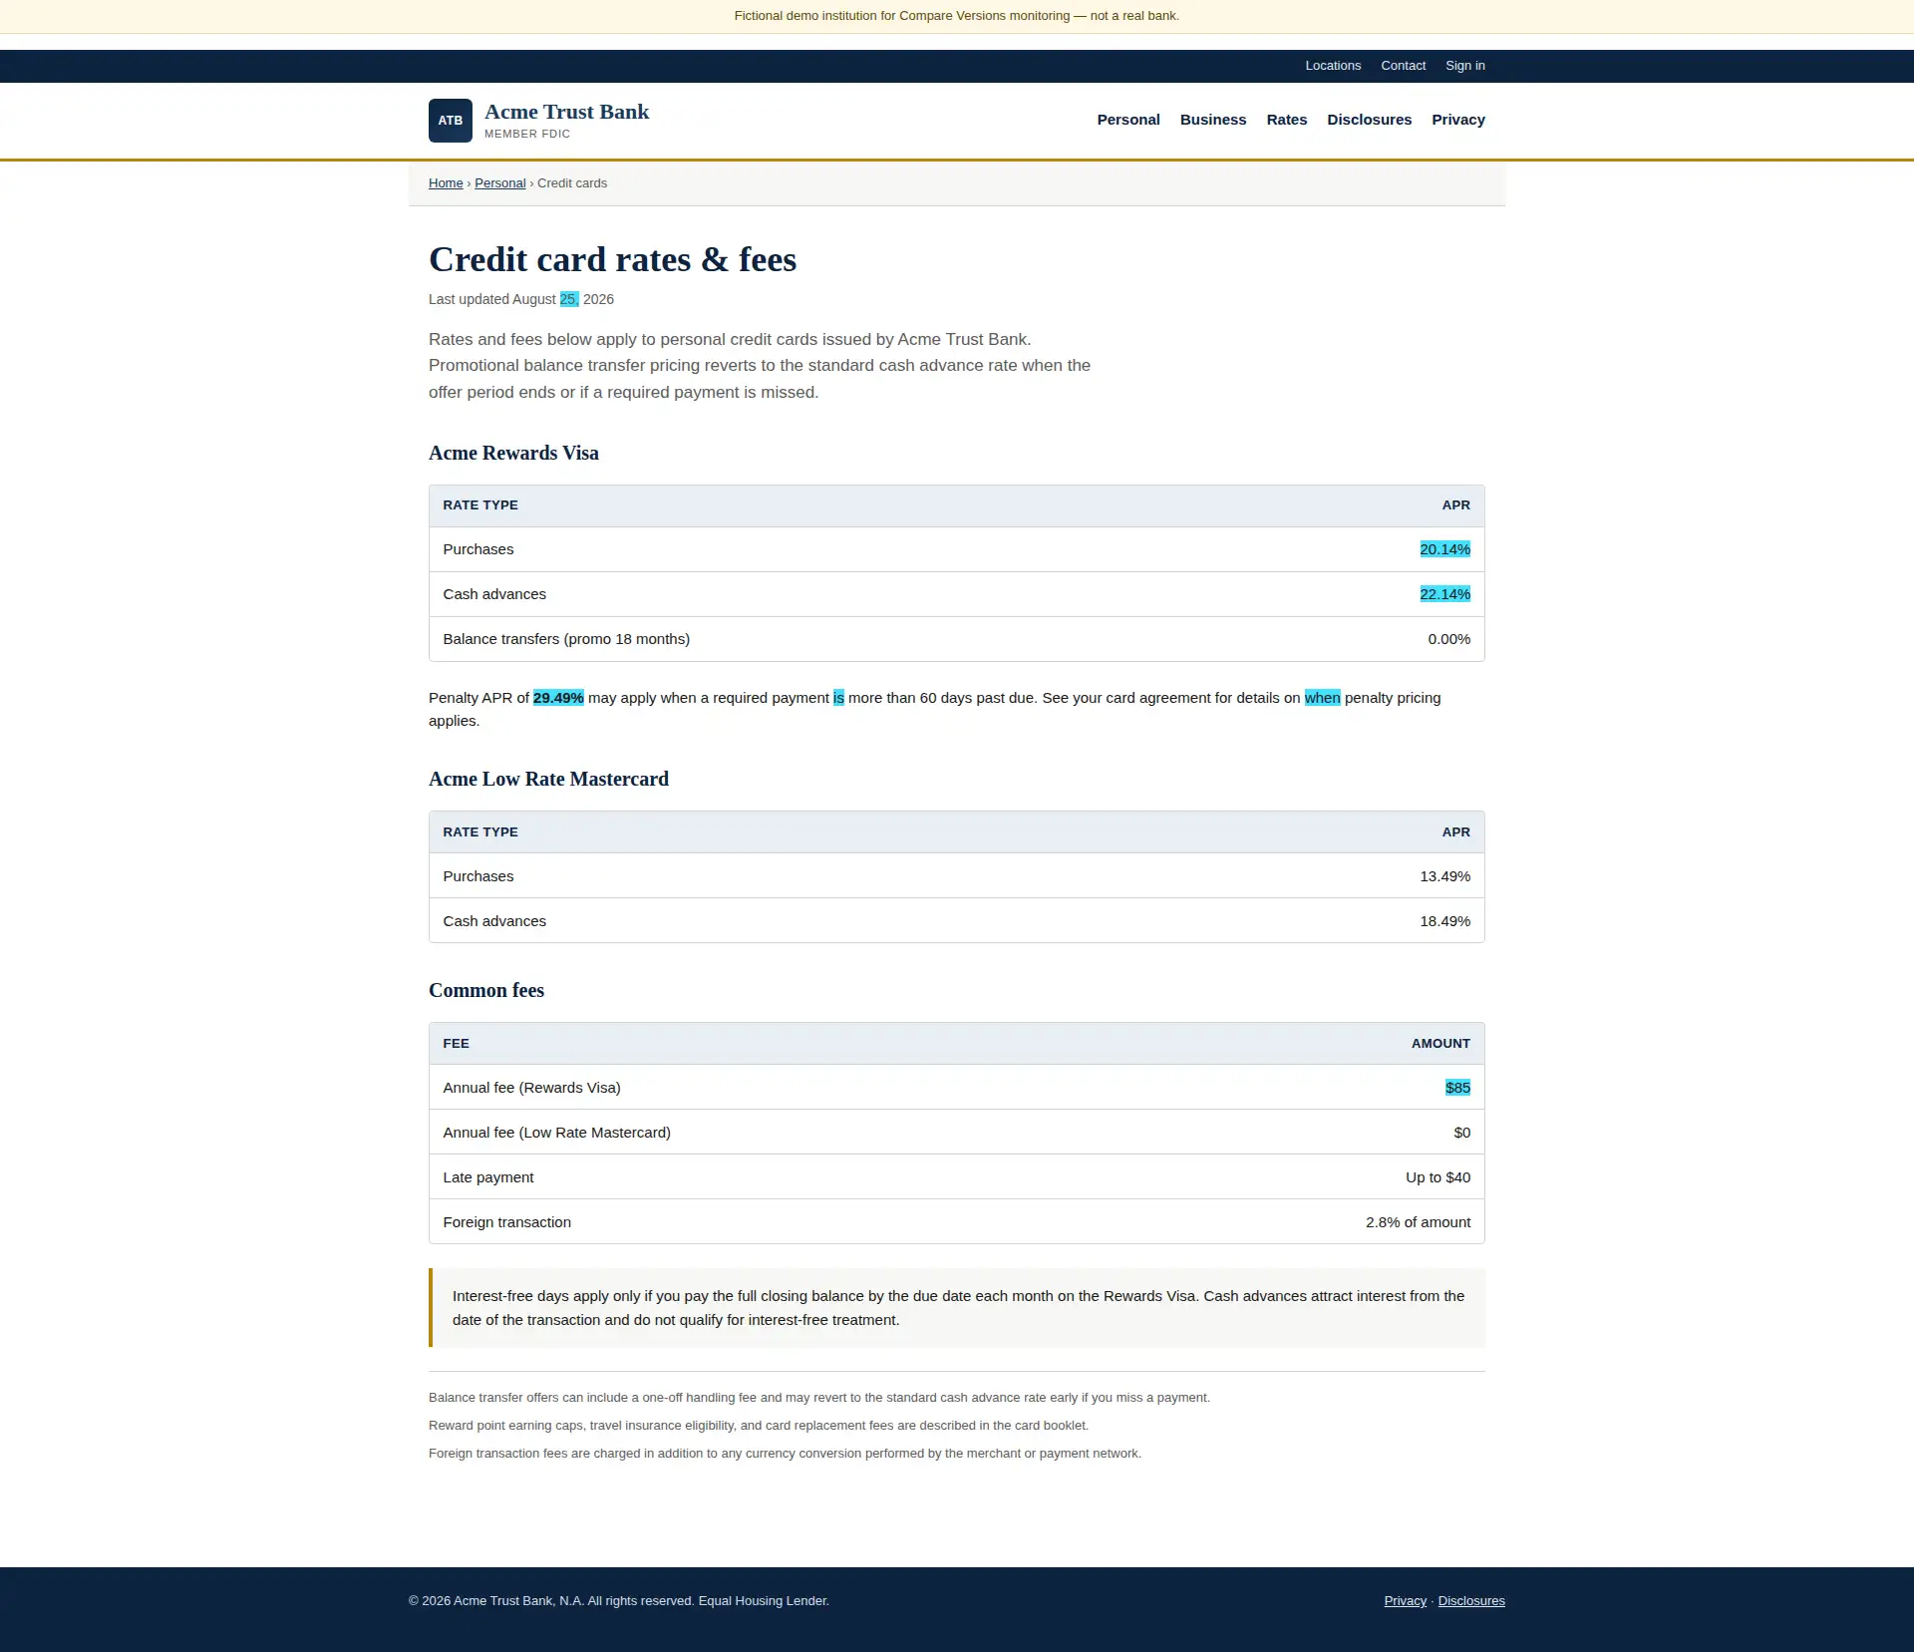Click '2.8% of amount' foreign transaction fee

point(1418,1222)
